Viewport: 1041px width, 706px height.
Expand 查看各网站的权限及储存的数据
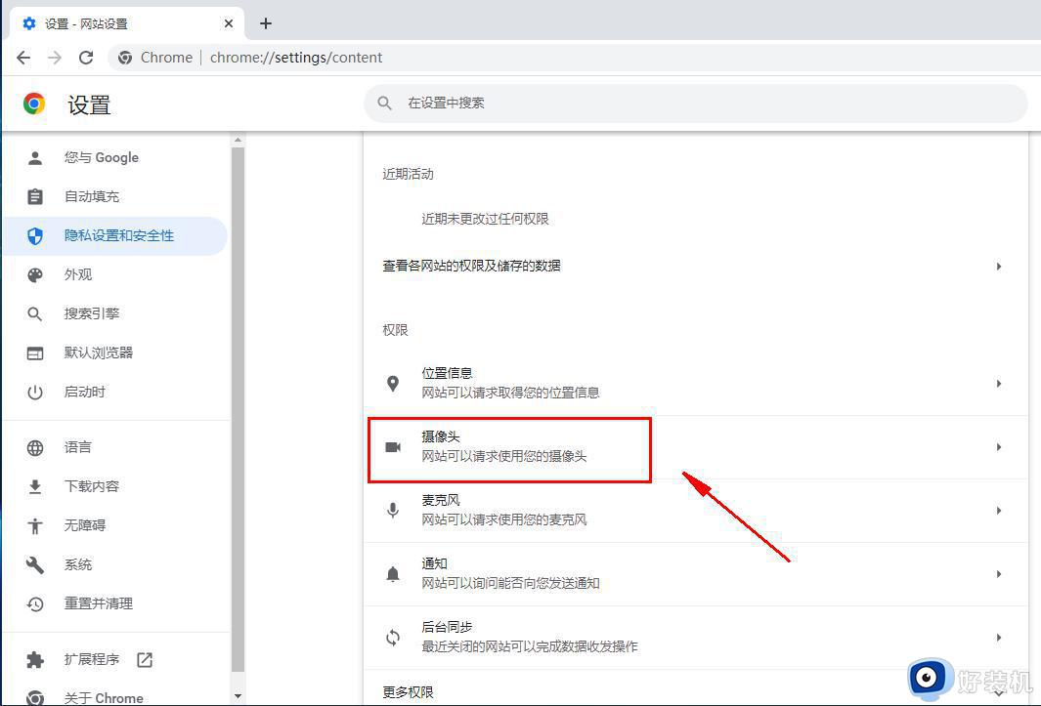pyautogui.click(x=998, y=266)
